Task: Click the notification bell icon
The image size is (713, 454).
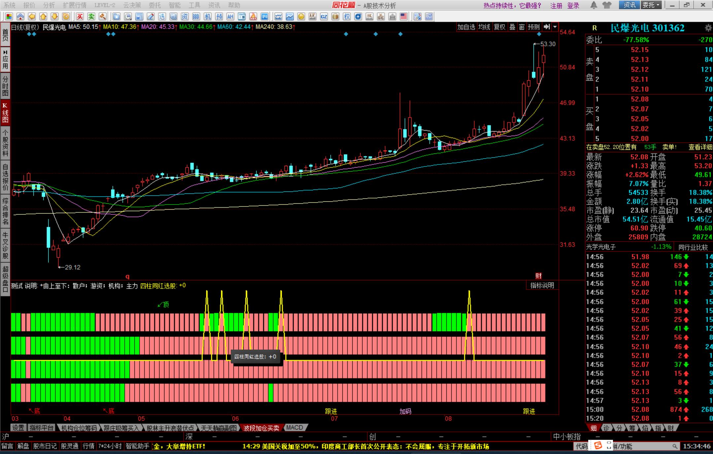Action: pos(594,5)
